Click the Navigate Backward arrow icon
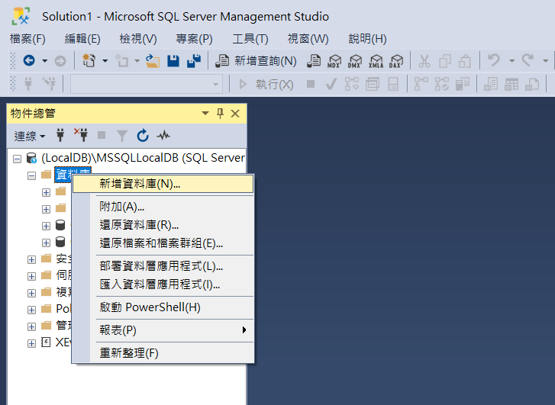 point(29,61)
